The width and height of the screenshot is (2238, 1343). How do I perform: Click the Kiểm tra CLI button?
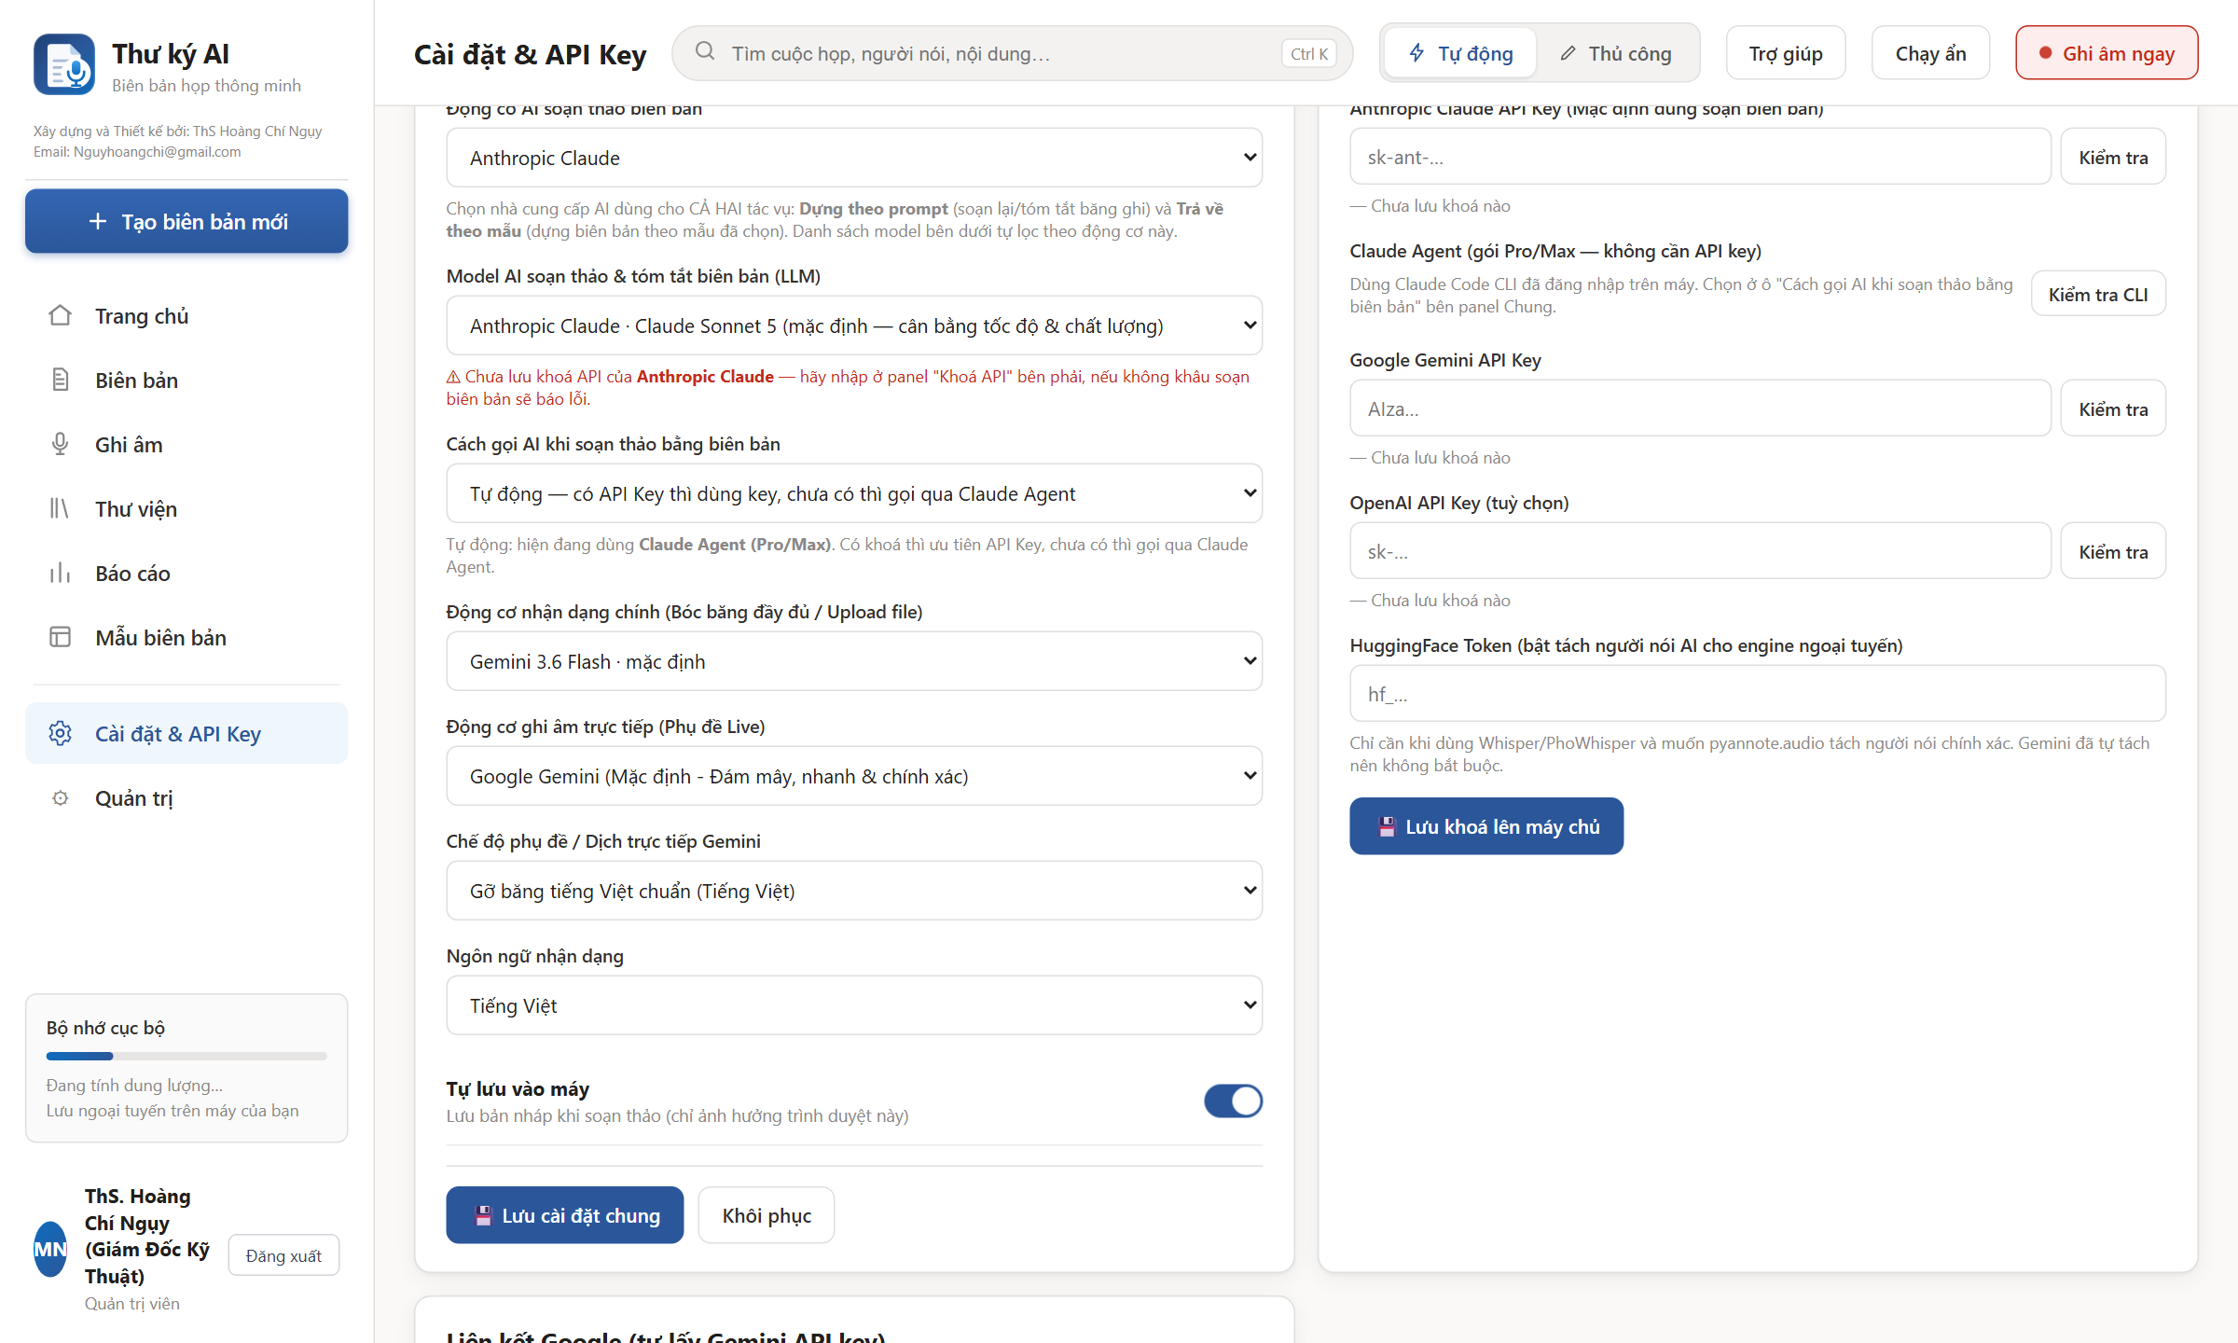[2098, 295]
